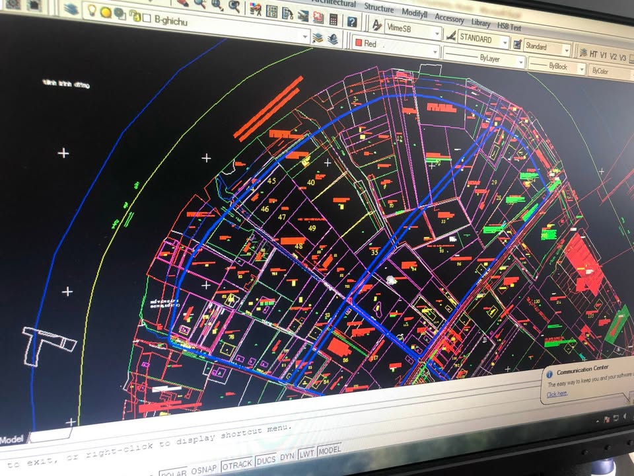
Task: Open the Layer Properties Manager icon
Action: pyautogui.click(x=71, y=9)
